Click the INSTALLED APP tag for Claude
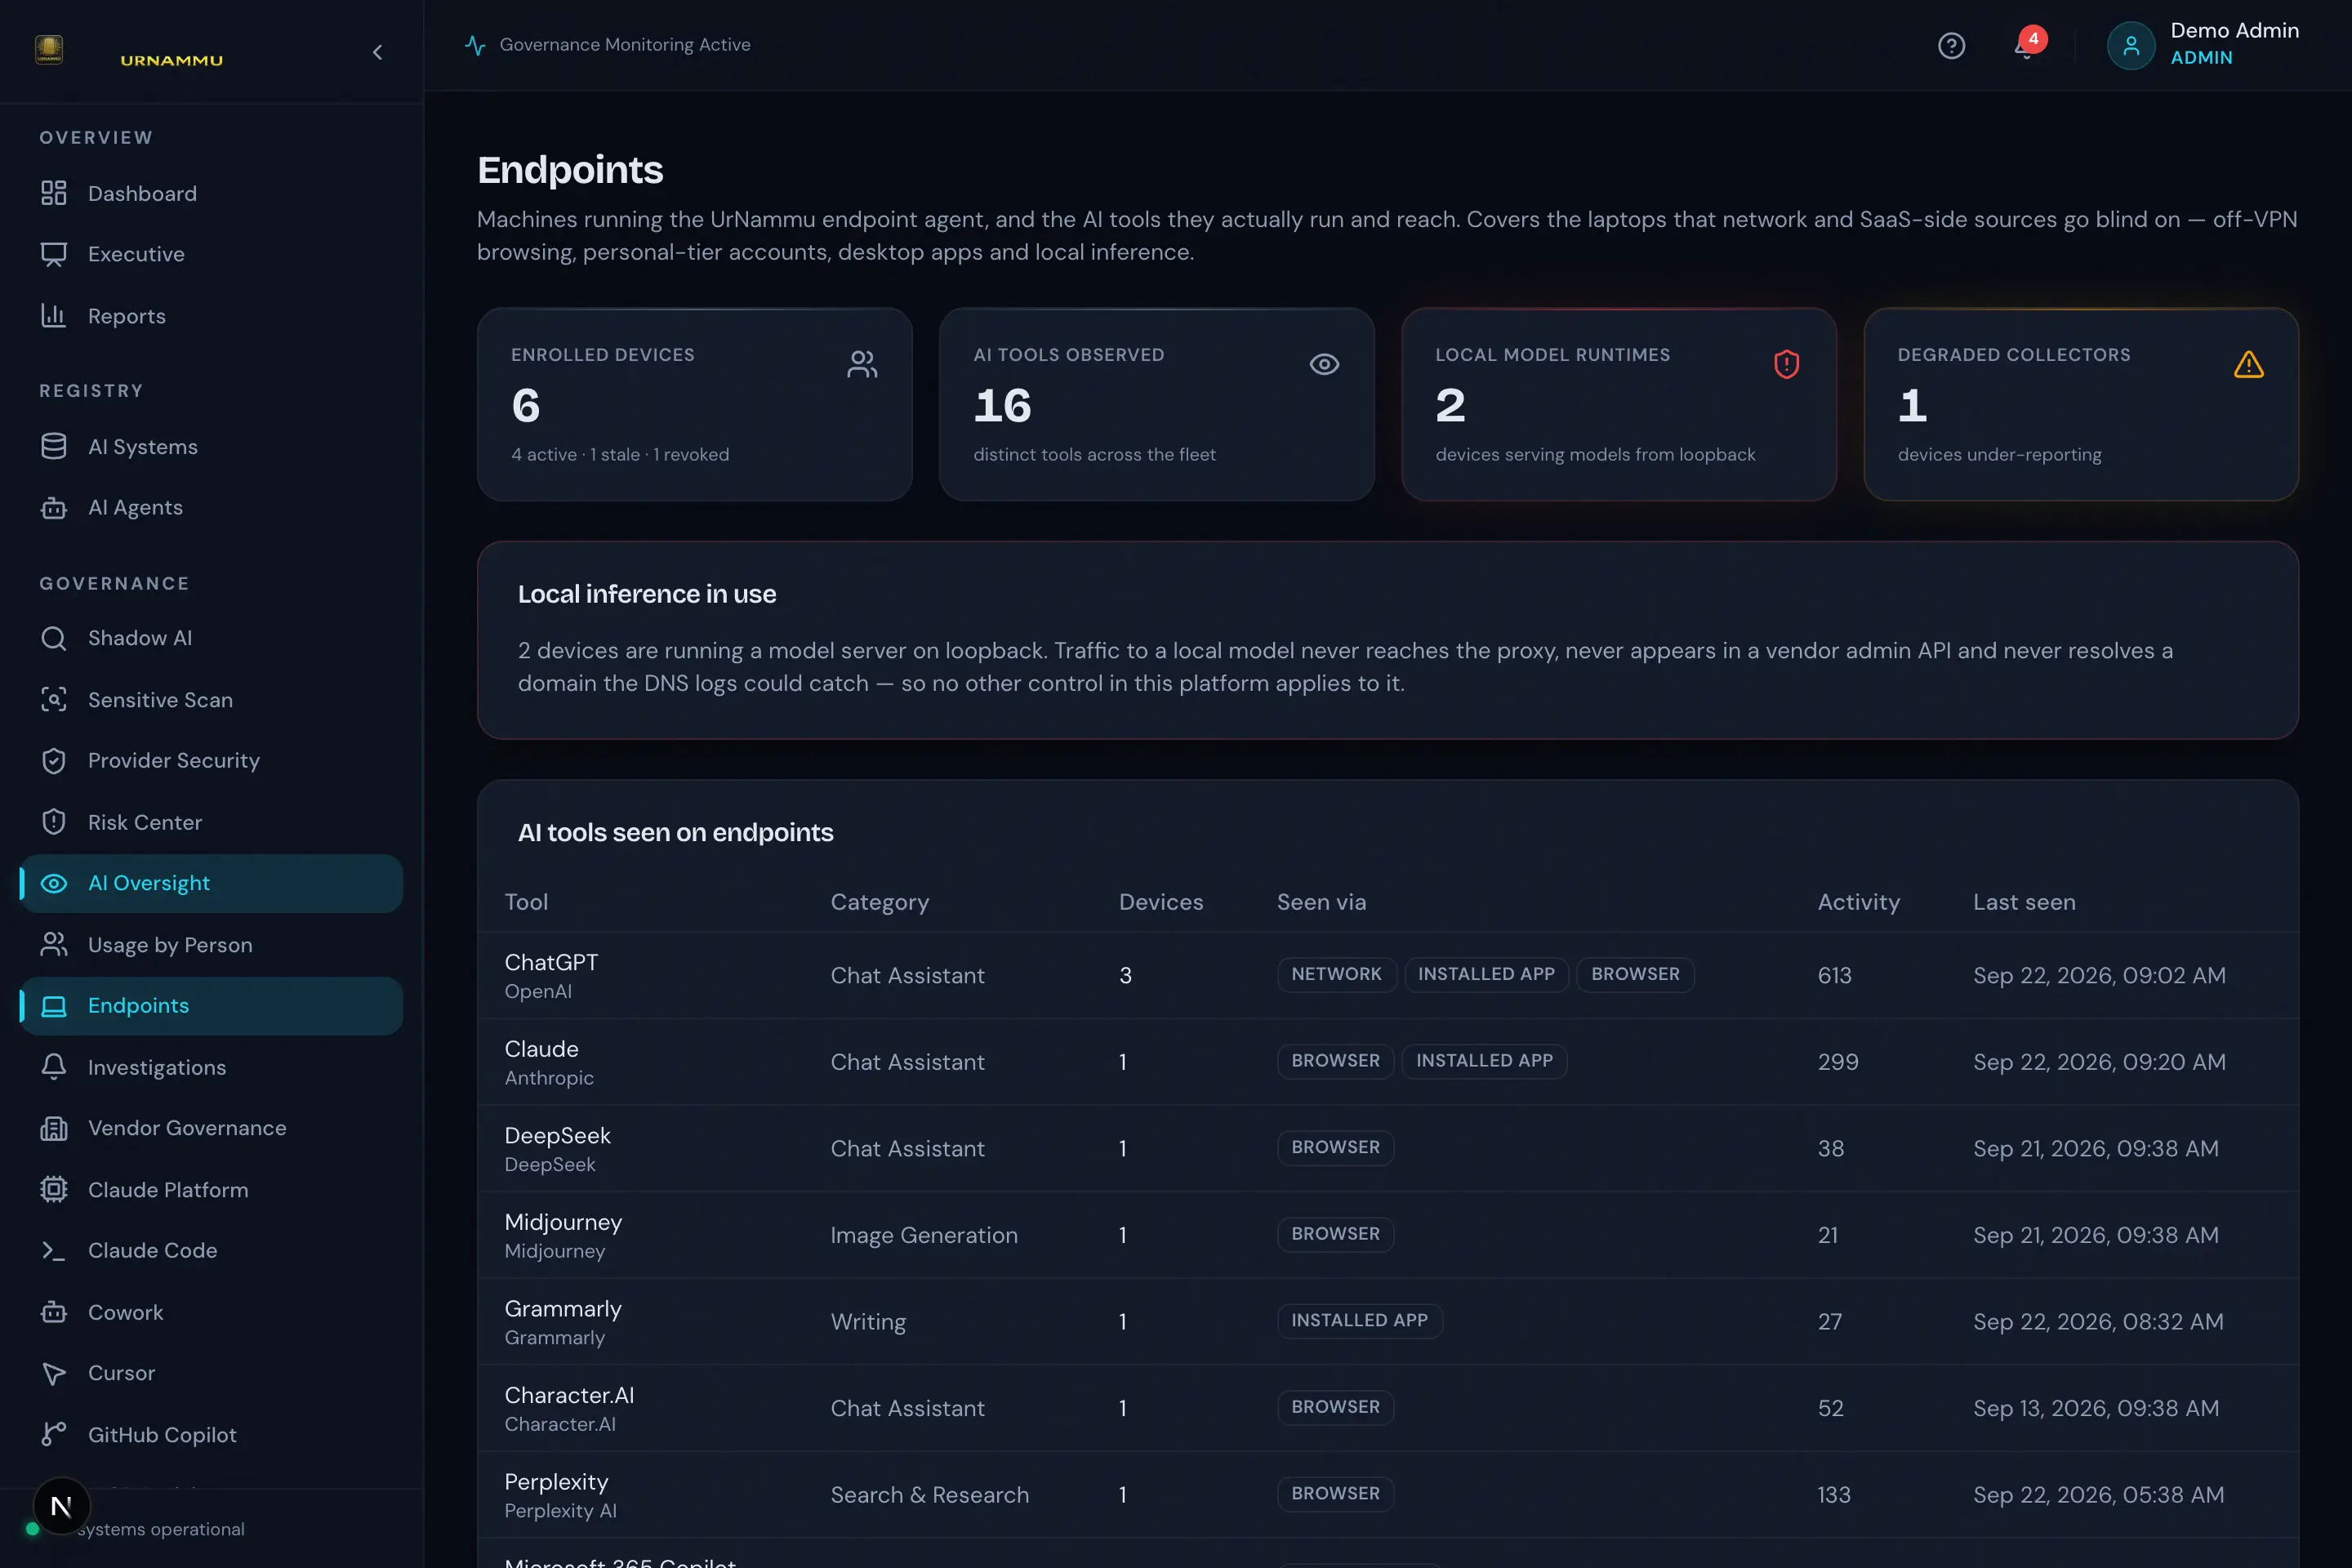The image size is (2352, 1568). [1484, 1061]
